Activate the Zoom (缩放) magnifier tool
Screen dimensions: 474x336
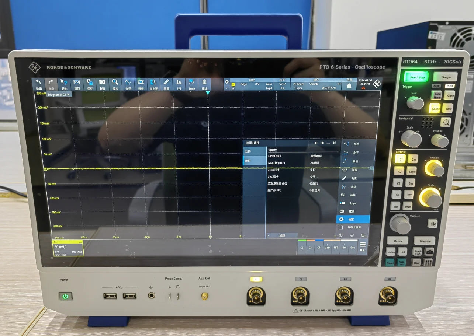pos(115,84)
